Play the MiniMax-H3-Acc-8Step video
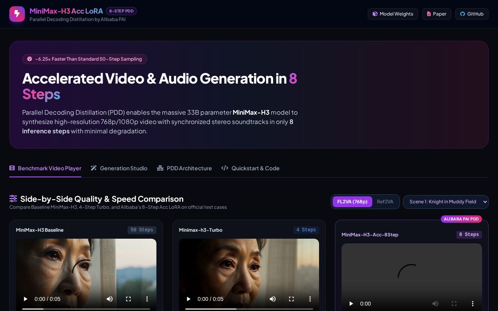The height and width of the screenshot is (311, 498). [351, 304]
